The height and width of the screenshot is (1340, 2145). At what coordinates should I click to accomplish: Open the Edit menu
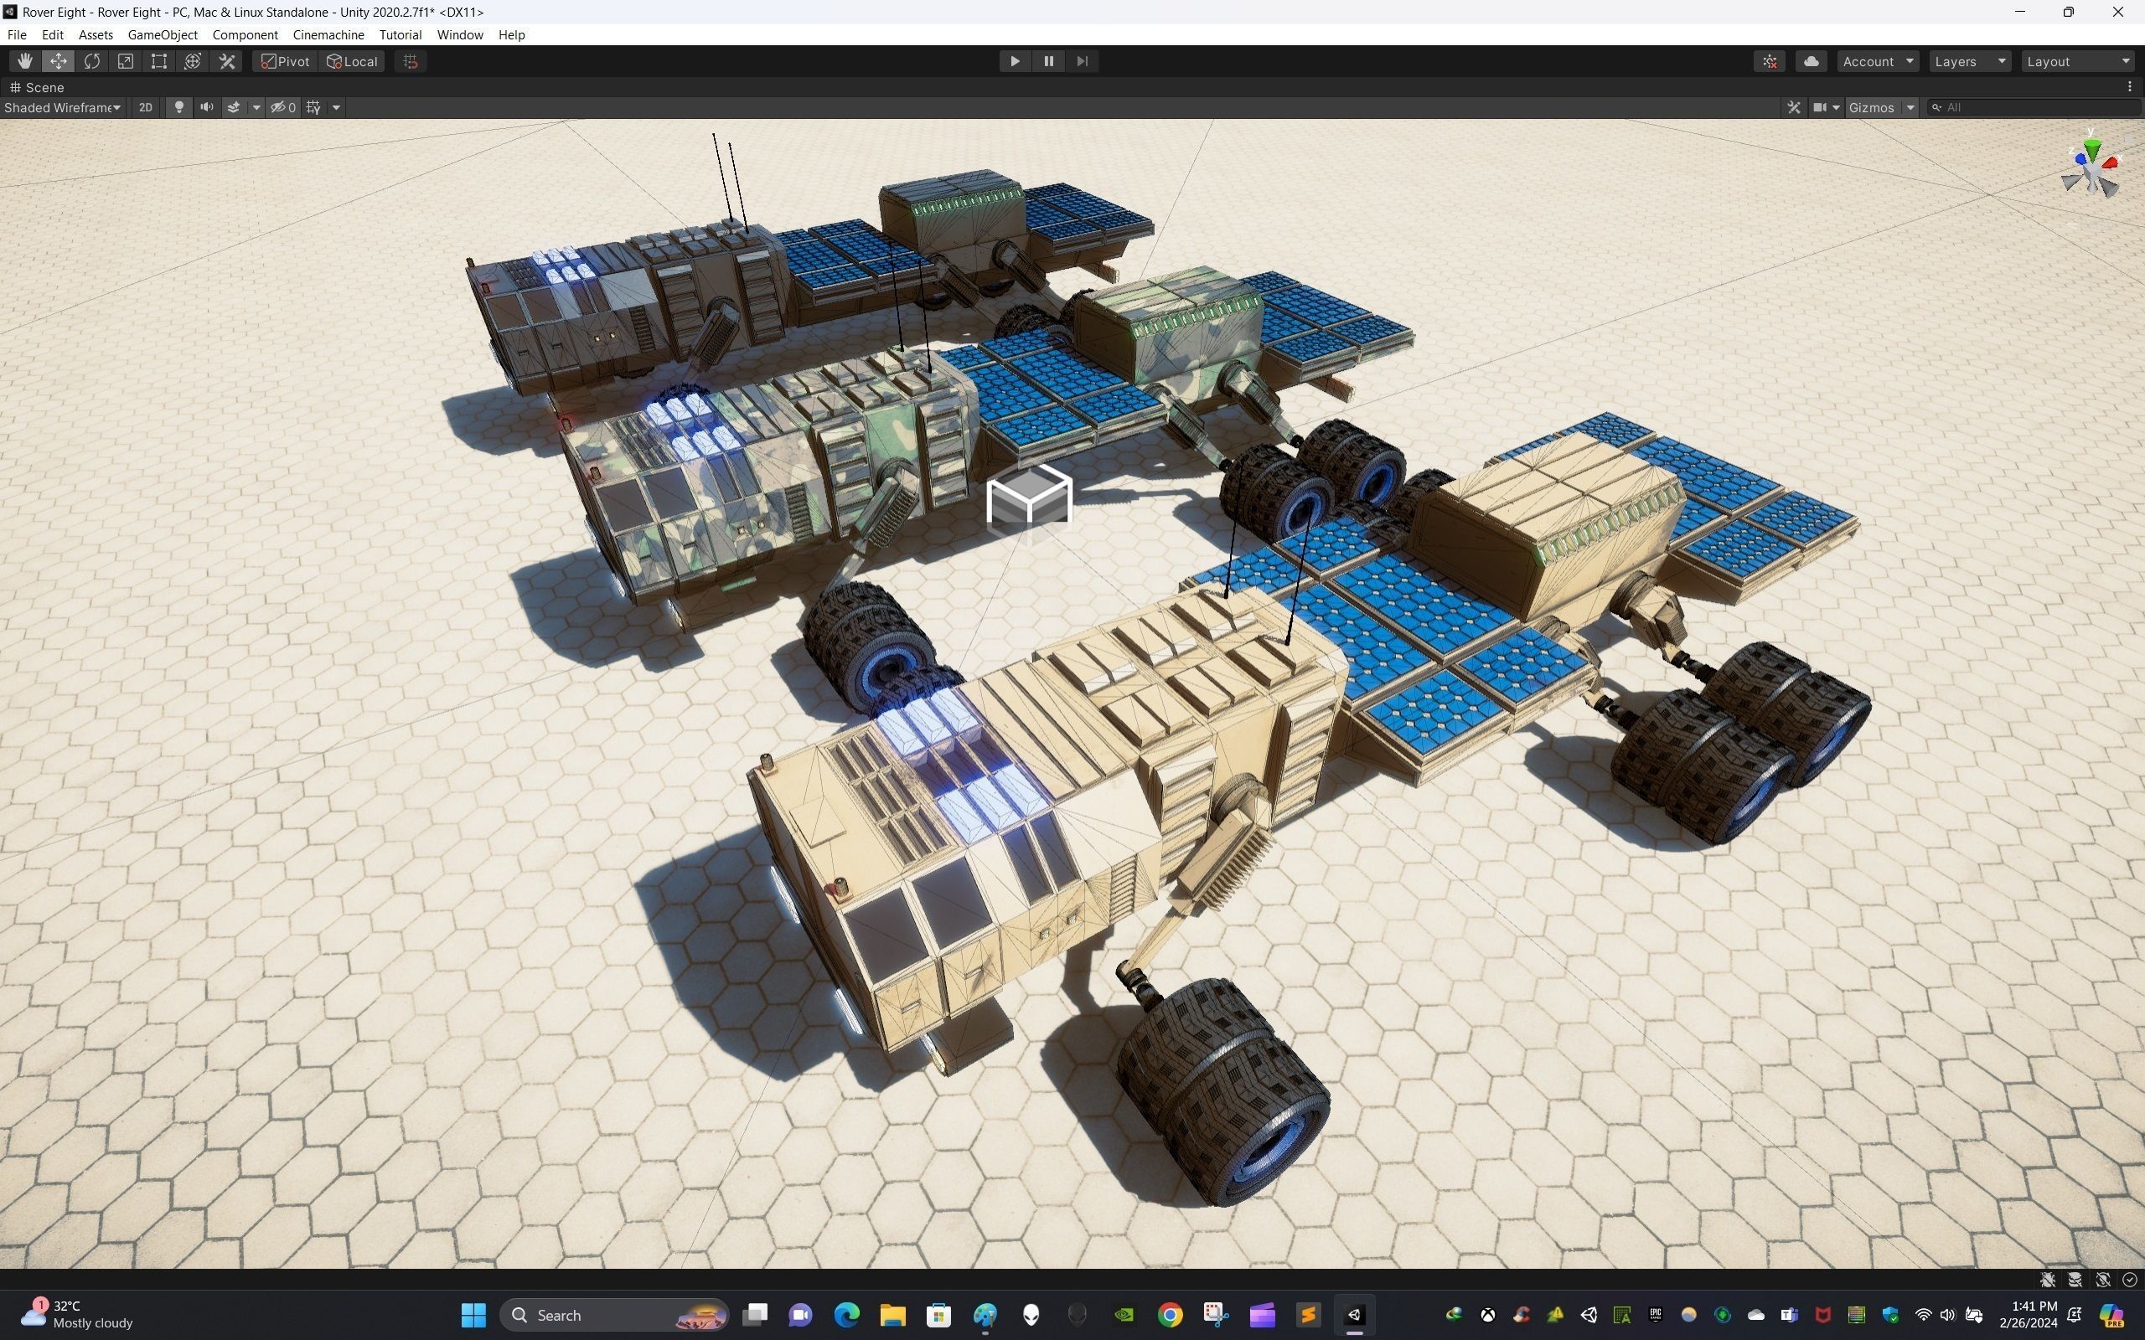(x=52, y=34)
